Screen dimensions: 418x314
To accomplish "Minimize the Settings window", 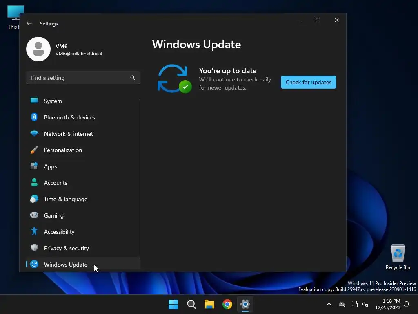I will pyautogui.click(x=299, y=20).
